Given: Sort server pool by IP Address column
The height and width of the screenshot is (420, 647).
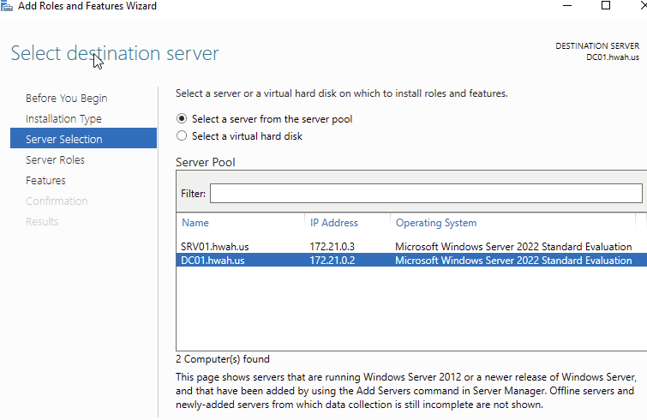Looking at the screenshot, I should pyautogui.click(x=334, y=223).
